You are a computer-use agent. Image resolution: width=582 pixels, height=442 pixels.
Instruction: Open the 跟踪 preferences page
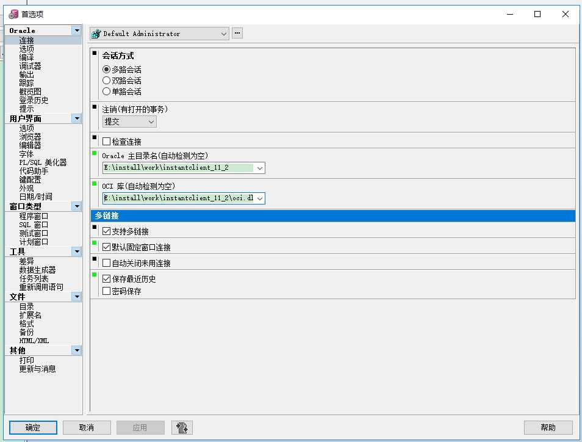tap(26, 83)
